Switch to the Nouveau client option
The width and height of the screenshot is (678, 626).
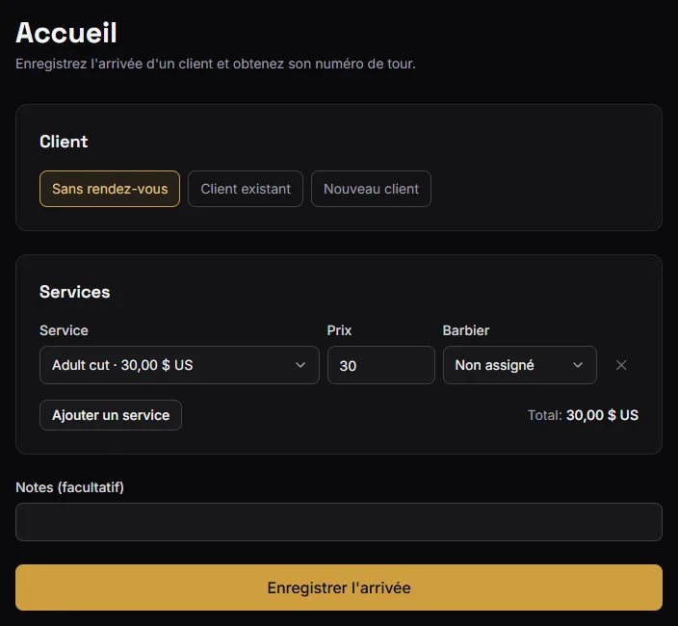click(x=371, y=189)
